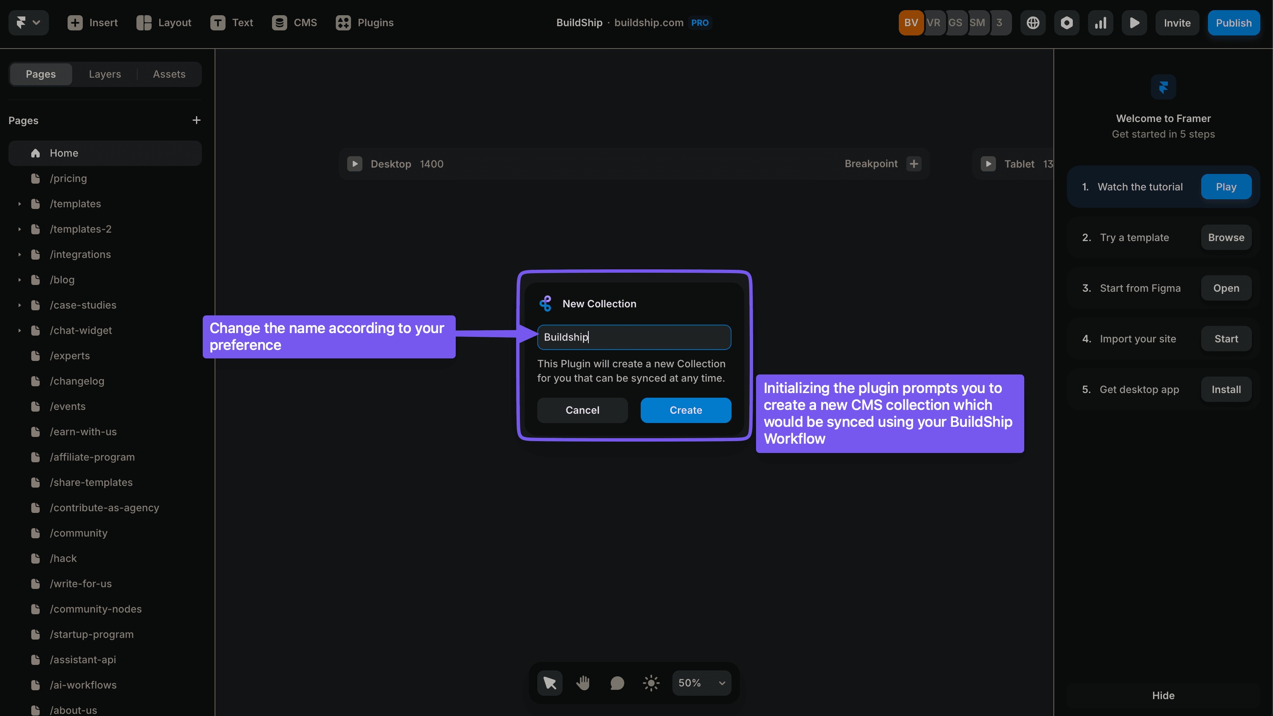Image resolution: width=1273 pixels, height=716 pixels.
Task: Open the Layout menu
Action: 163,23
